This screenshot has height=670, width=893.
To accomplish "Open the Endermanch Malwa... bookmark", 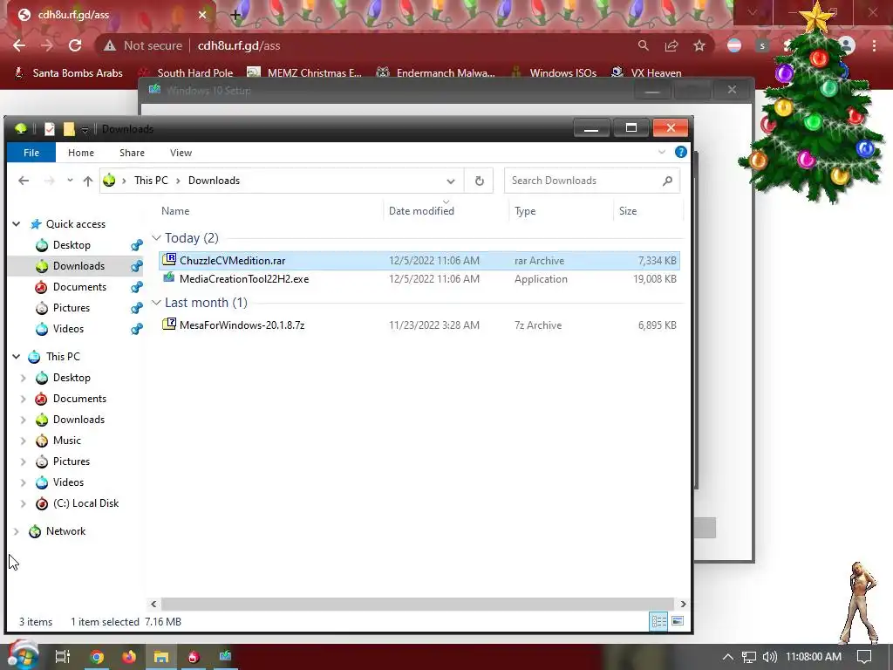I will [x=436, y=73].
